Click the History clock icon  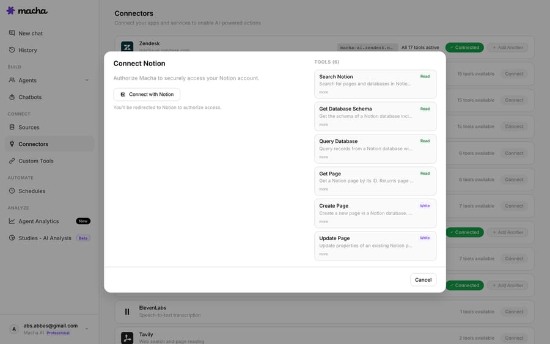(12, 49)
